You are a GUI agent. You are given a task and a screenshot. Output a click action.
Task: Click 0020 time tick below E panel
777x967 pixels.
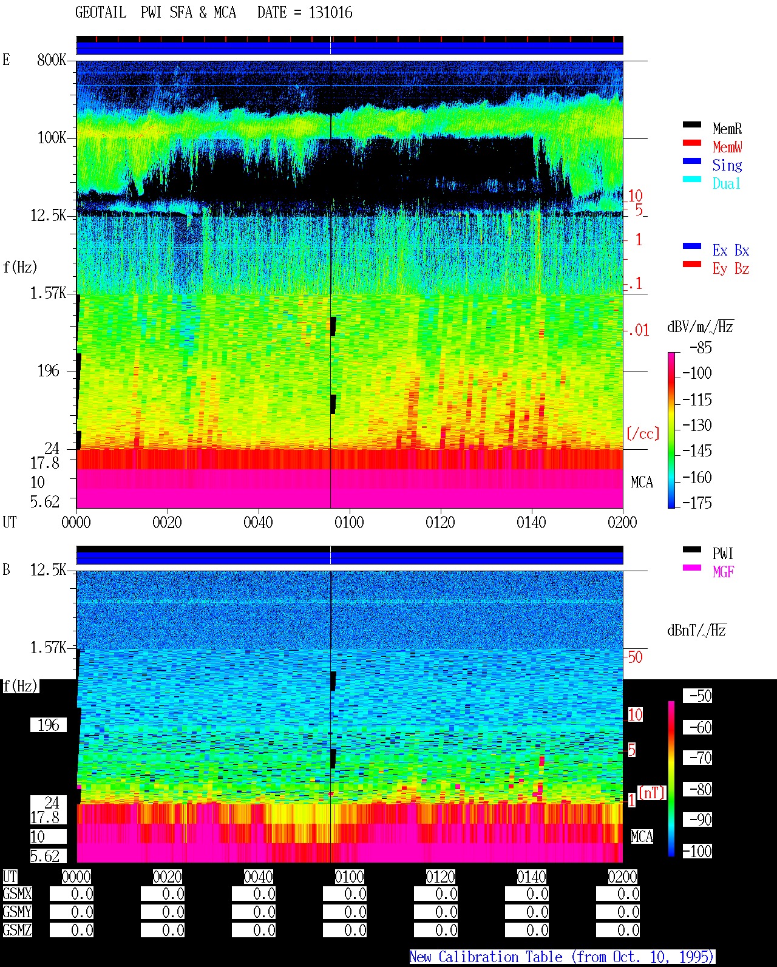(x=167, y=522)
